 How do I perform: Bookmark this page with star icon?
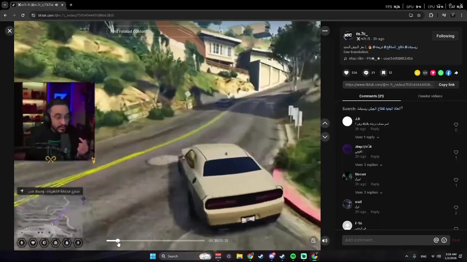click(419, 15)
